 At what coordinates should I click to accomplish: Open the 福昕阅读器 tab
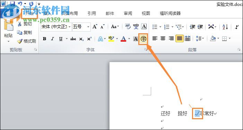[170, 13]
